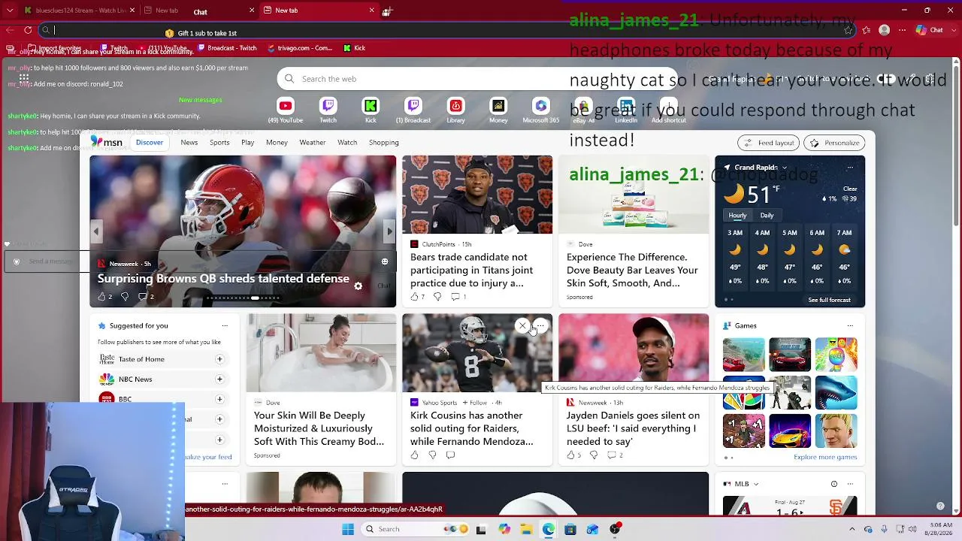
Task: Open Copilot from the taskbar
Action: [504, 529]
